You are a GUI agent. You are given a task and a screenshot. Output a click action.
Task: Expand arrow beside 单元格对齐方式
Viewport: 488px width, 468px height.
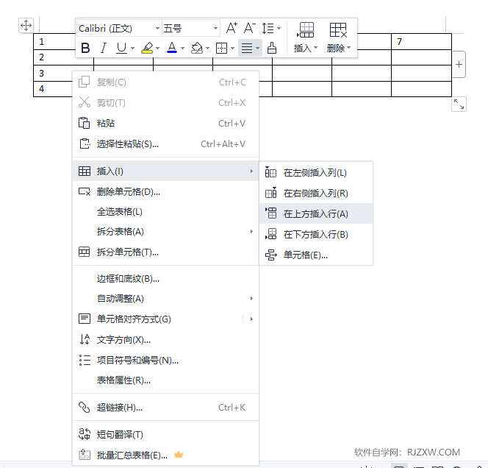pyautogui.click(x=251, y=319)
